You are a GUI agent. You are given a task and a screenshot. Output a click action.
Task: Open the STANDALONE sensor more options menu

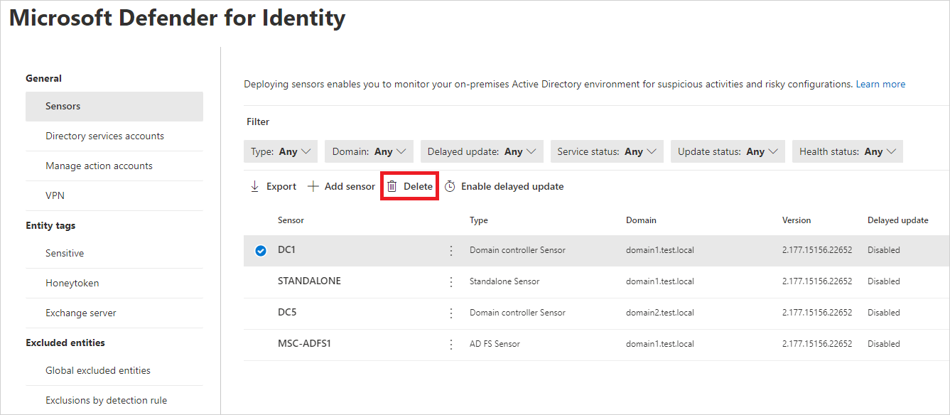[450, 281]
